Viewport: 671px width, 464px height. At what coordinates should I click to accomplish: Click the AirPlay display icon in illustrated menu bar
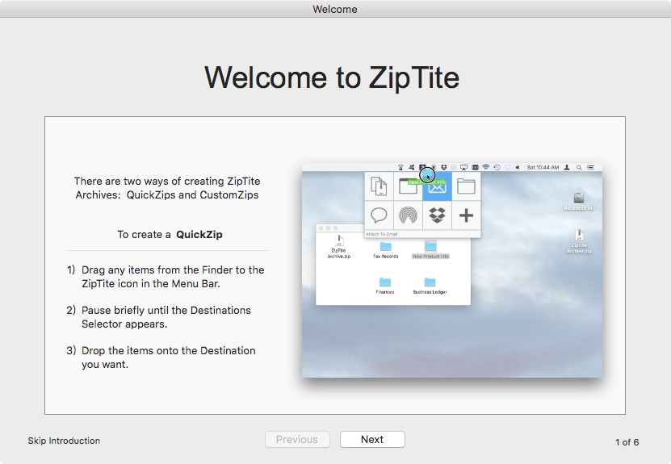point(463,167)
